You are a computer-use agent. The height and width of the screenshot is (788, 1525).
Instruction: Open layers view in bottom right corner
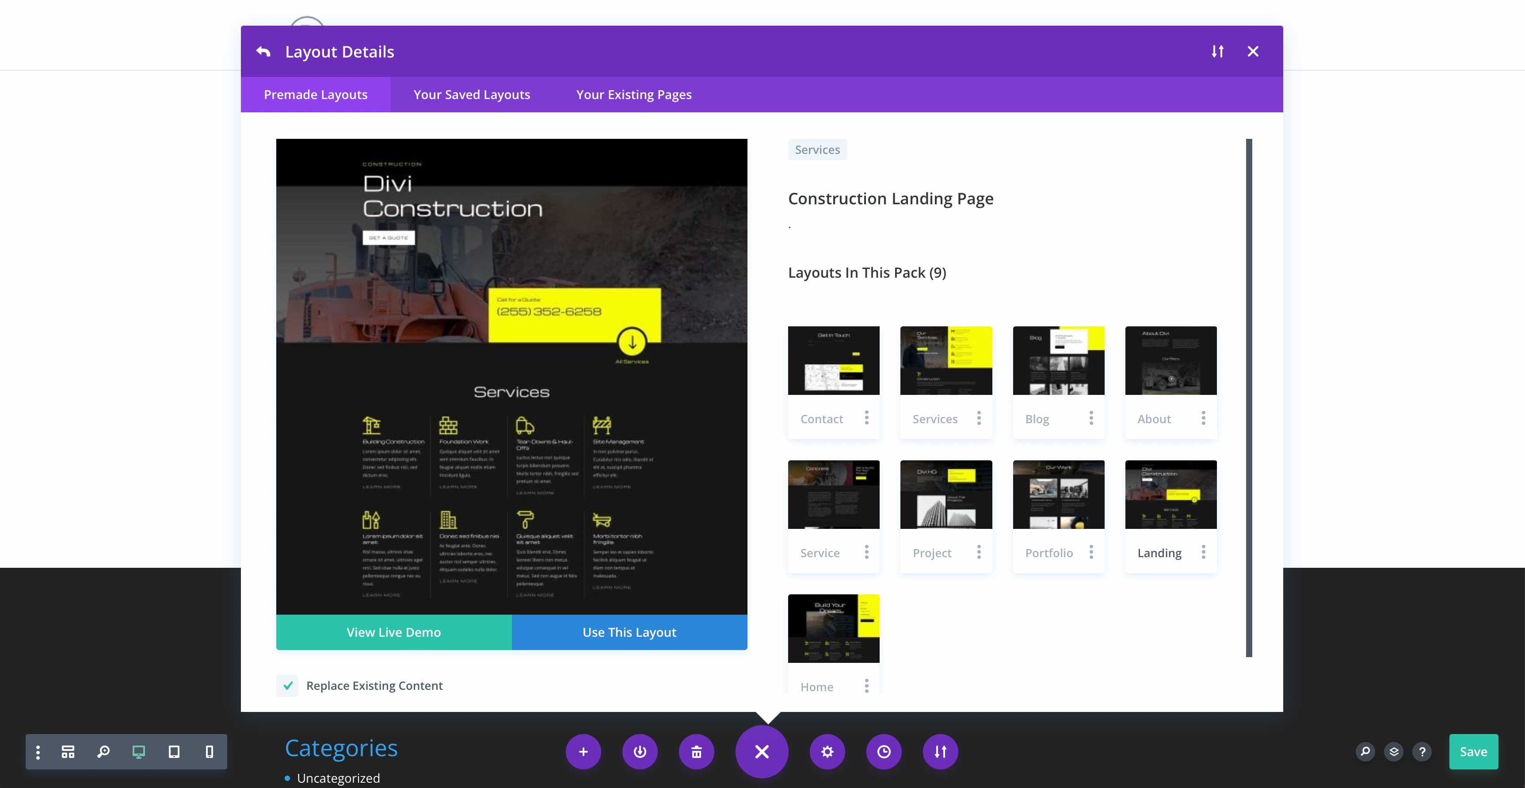coord(1393,751)
